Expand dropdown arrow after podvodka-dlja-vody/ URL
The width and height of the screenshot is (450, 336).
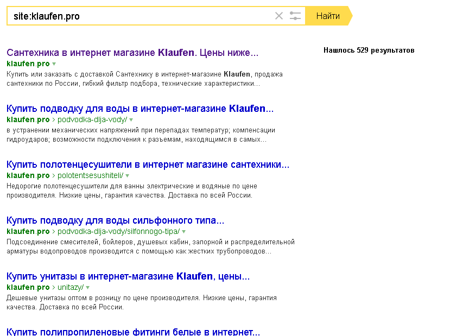tap(131, 120)
